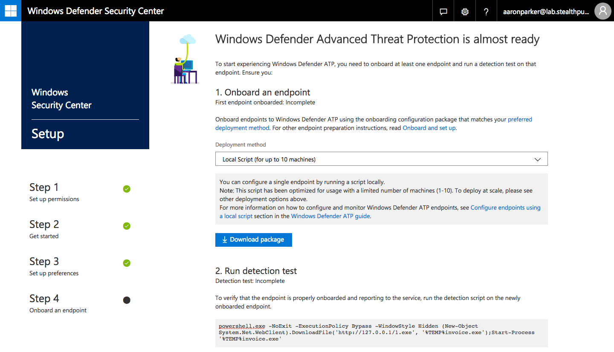Click the 'Windows Security Center' sidebar title
The image size is (614, 352).
point(61,99)
